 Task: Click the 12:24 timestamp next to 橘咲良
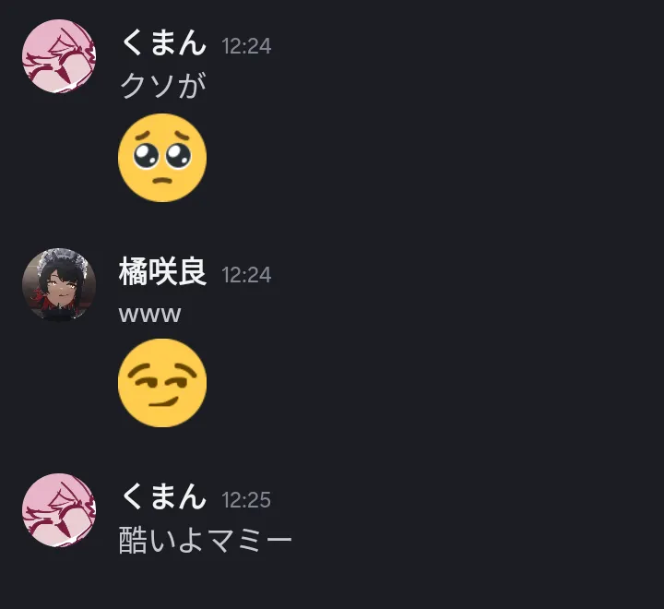246,275
